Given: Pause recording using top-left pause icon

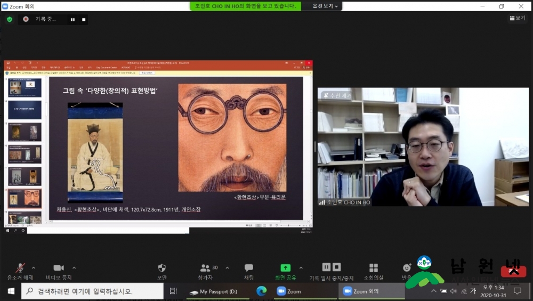Looking at the screenshot, I should [x=72, y=19].
